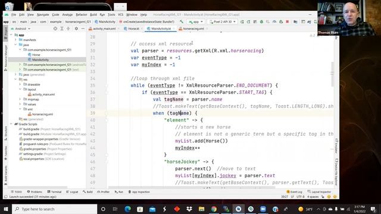Toggle the code fold marker at line 35
This screenshot has height=214, width=381.
pos(107,86)
